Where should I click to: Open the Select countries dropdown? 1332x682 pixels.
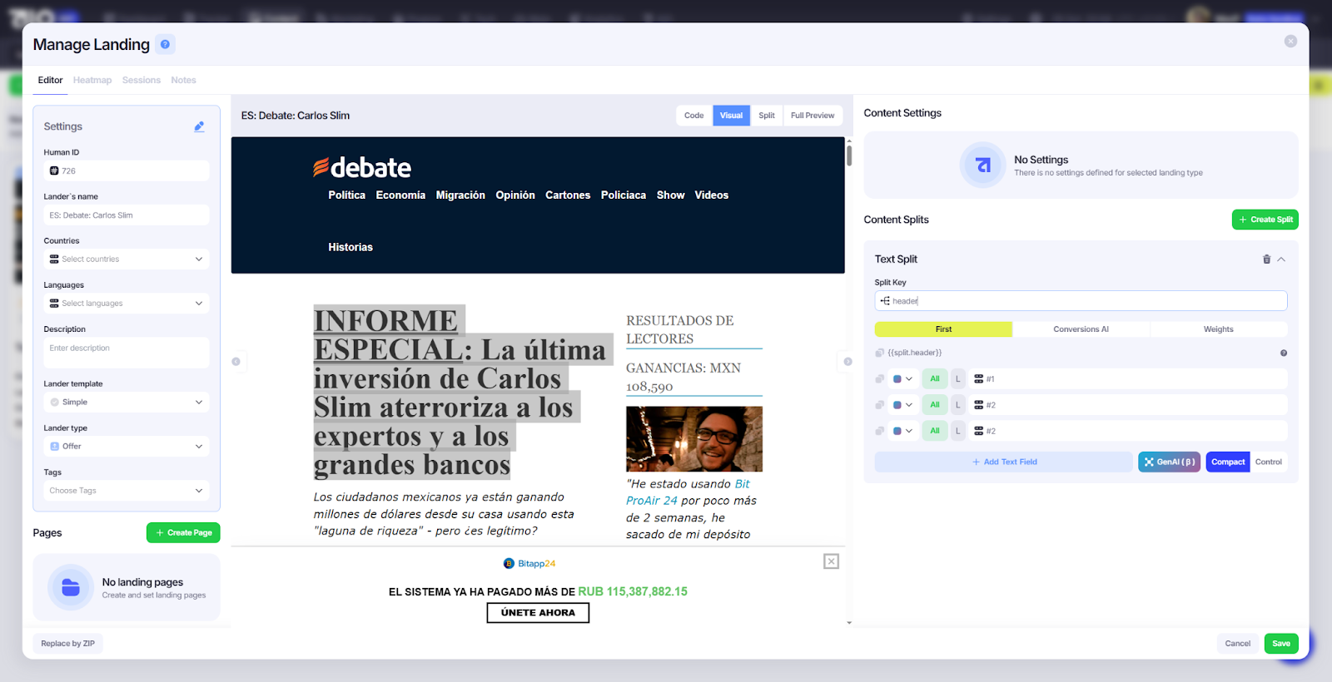click(x=127, y=259)
